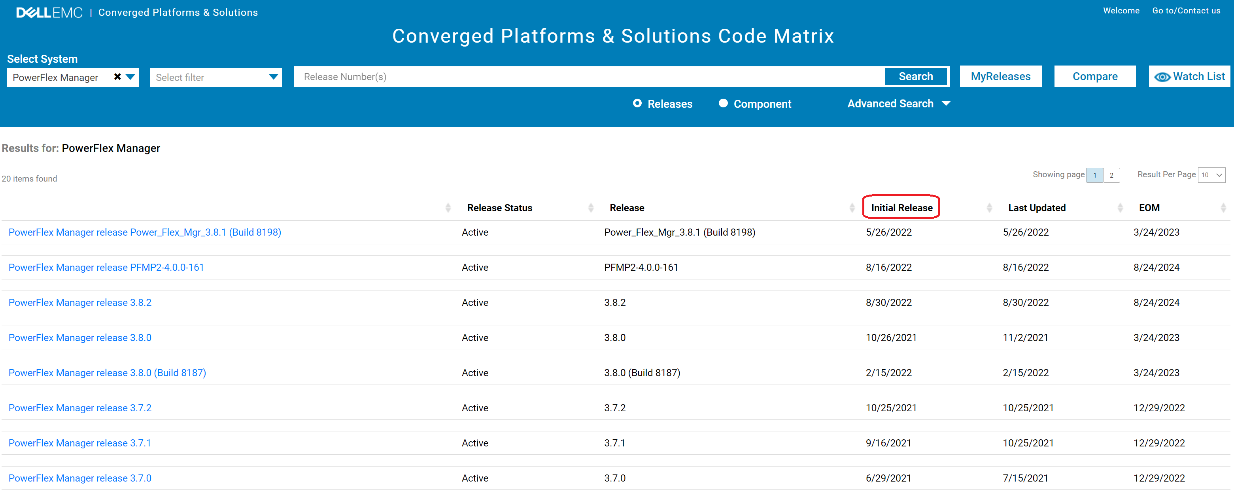Sort the Last Updated column using its arrows
The image size is (1234, 493).
click(1120, 208)
